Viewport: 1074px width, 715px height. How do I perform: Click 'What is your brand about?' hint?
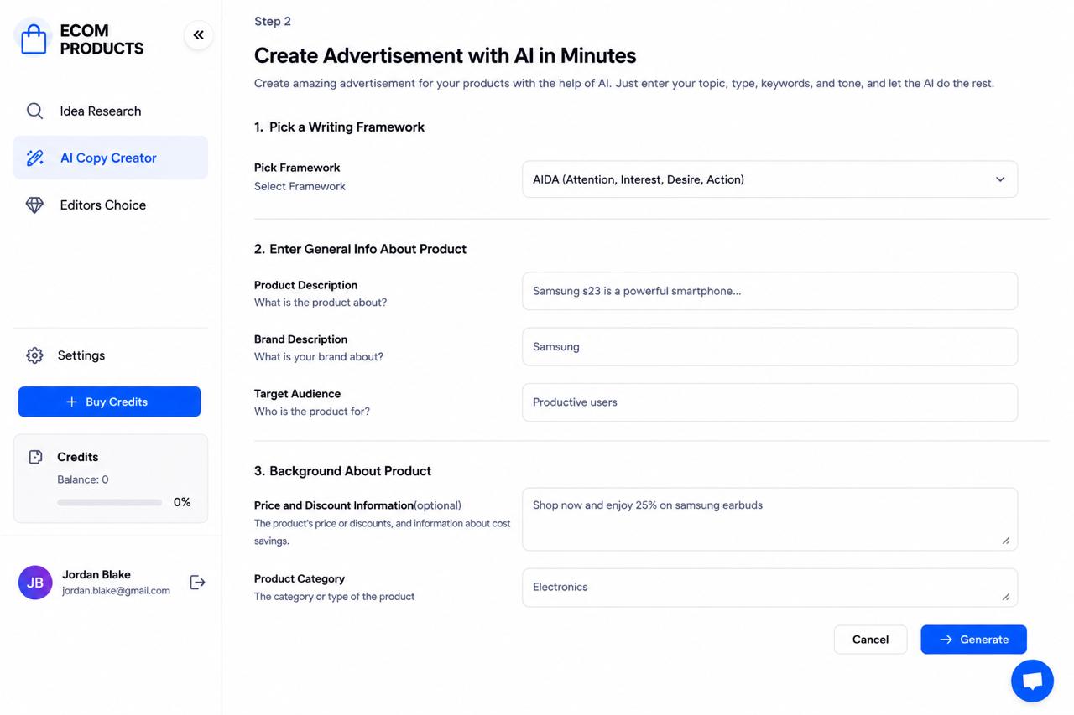(319, 356)
